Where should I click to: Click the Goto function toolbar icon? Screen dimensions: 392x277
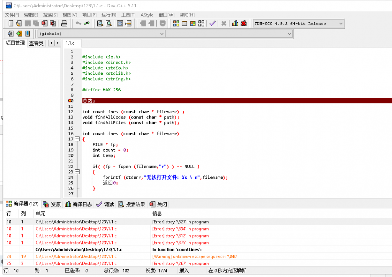click(120, 23)
